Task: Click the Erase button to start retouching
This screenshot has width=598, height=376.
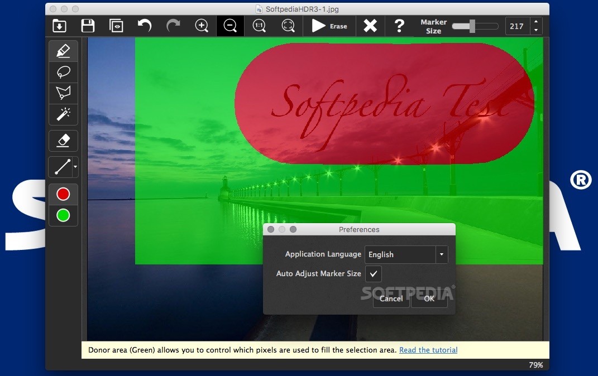Action: point(329,26)
